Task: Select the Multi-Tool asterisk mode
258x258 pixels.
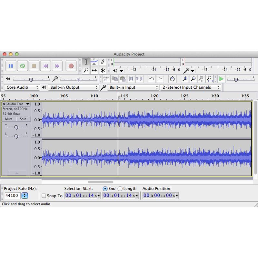Action: coord(103,70)
